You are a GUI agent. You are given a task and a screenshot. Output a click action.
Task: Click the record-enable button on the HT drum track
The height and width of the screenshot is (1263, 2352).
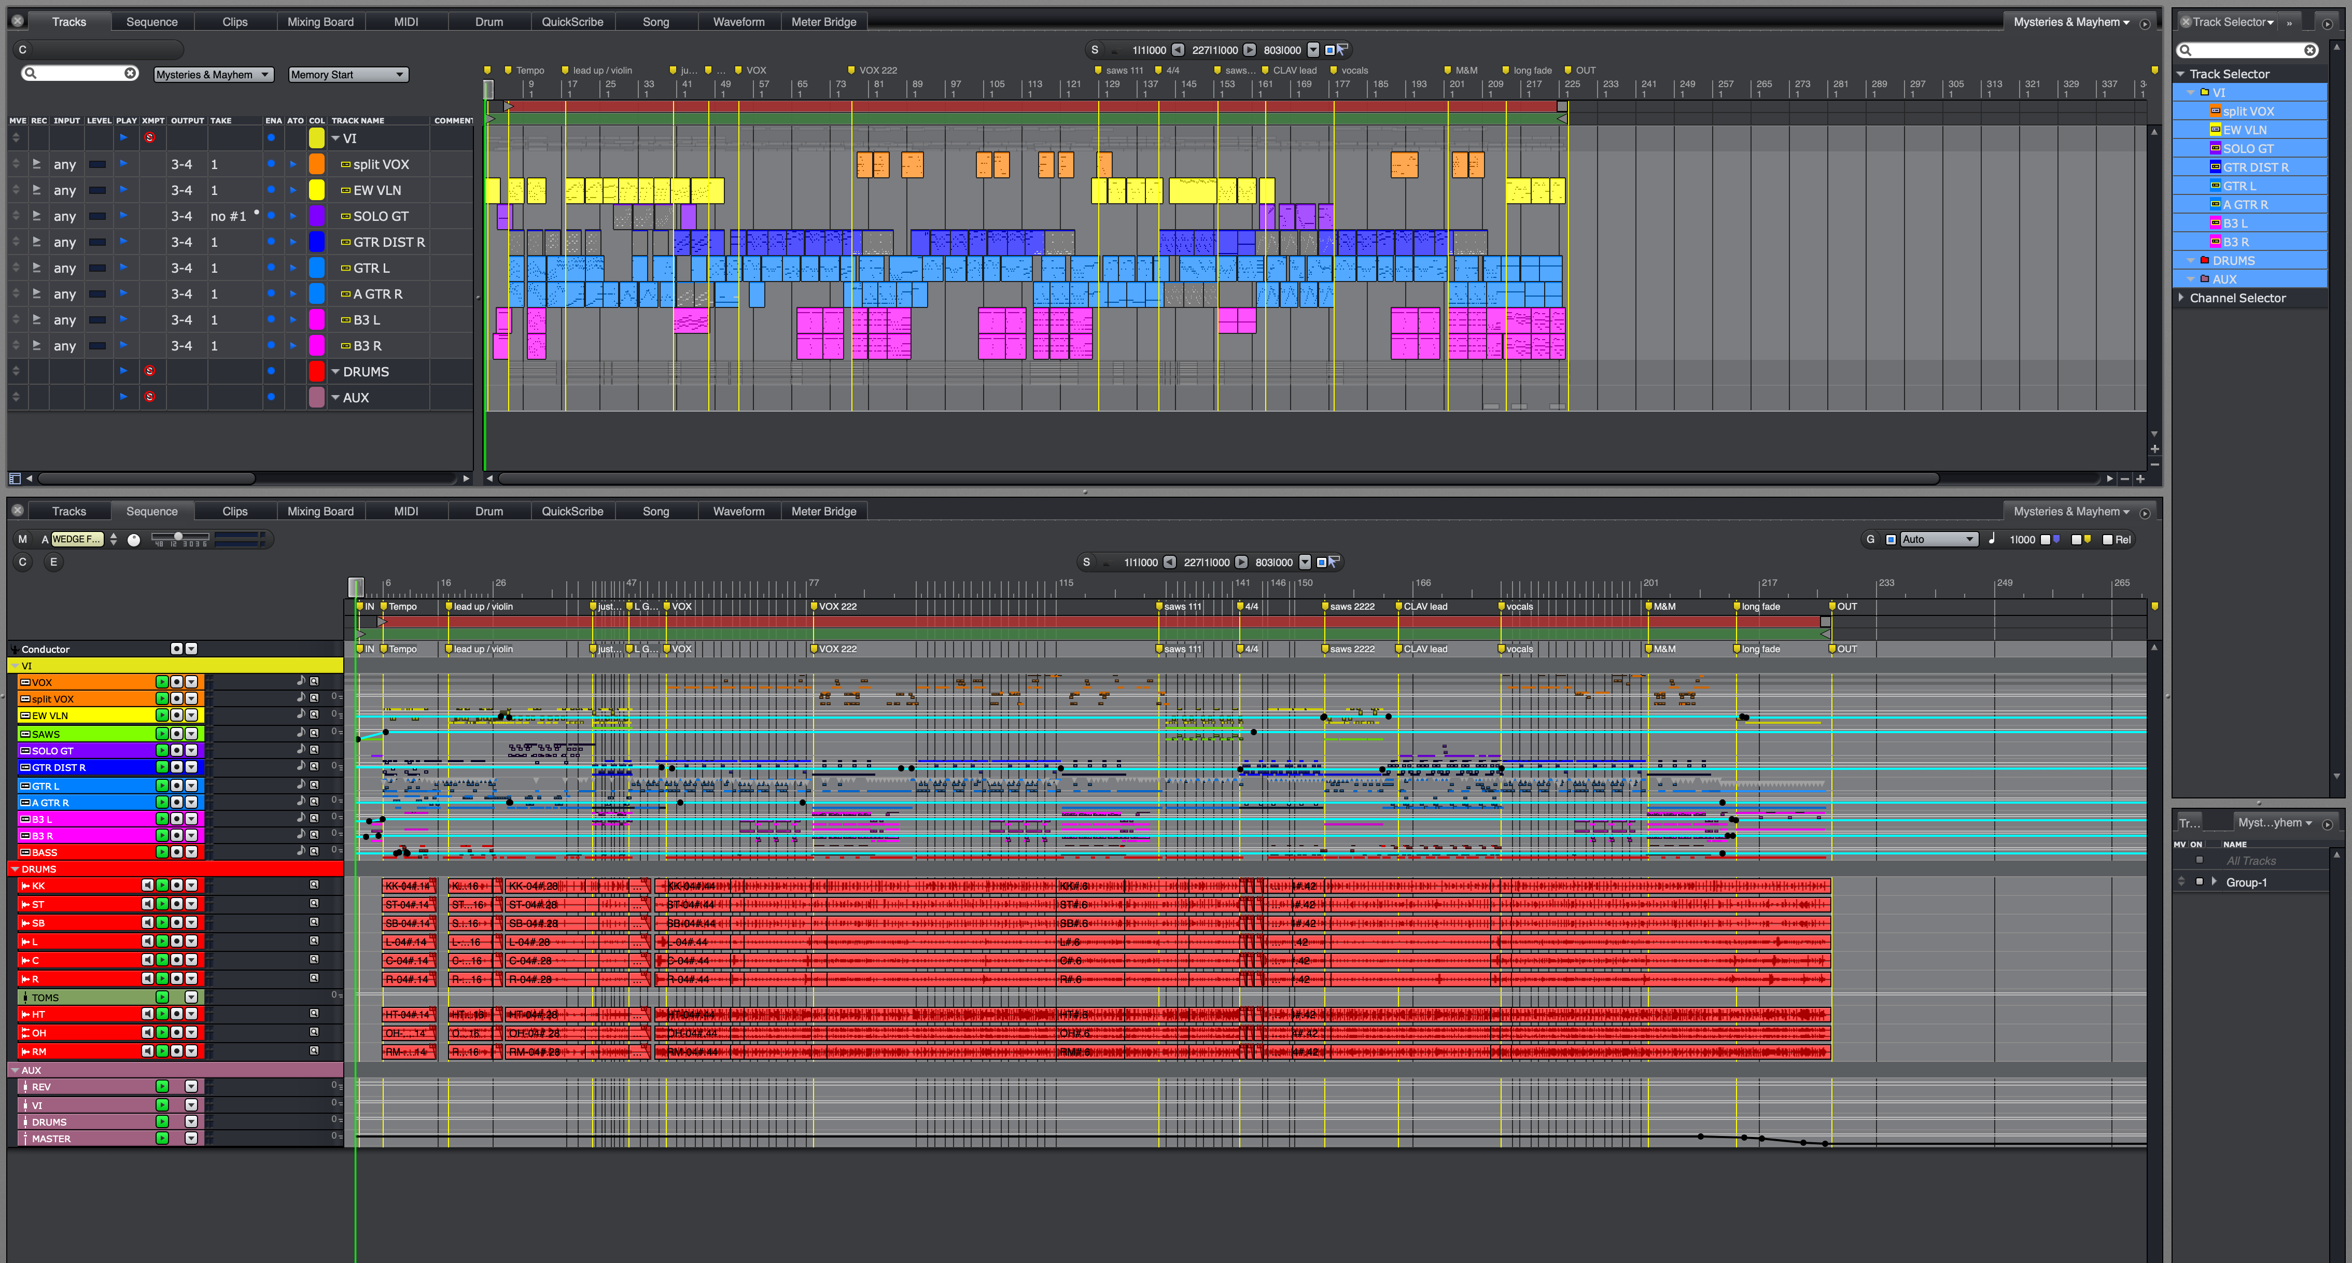tap(176, 1014)
